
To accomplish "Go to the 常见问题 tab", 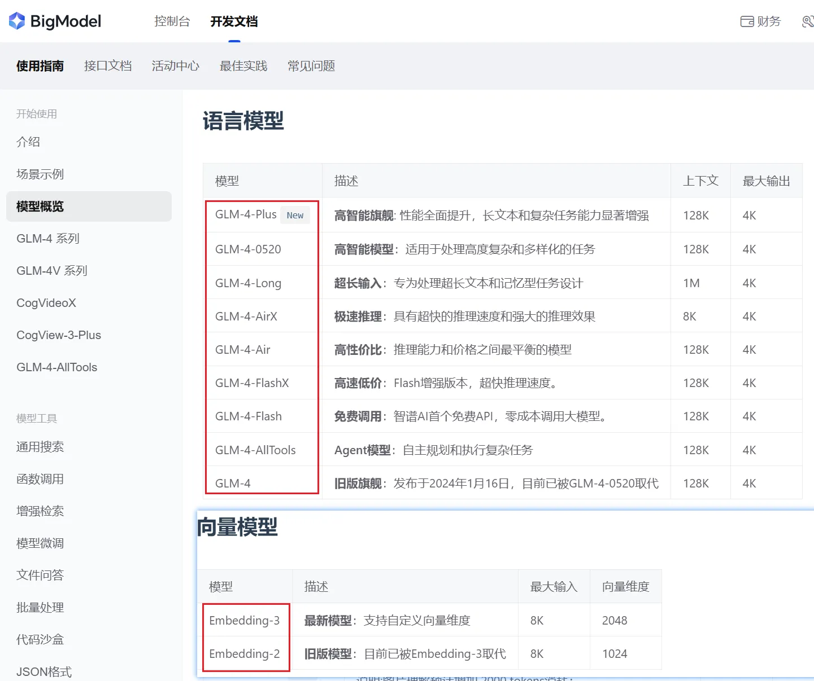I will [311, 66].
